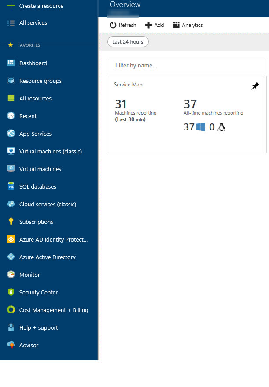Click the Add toolbar button
Screen dimensions: 269x387
(x=155, y=25)
